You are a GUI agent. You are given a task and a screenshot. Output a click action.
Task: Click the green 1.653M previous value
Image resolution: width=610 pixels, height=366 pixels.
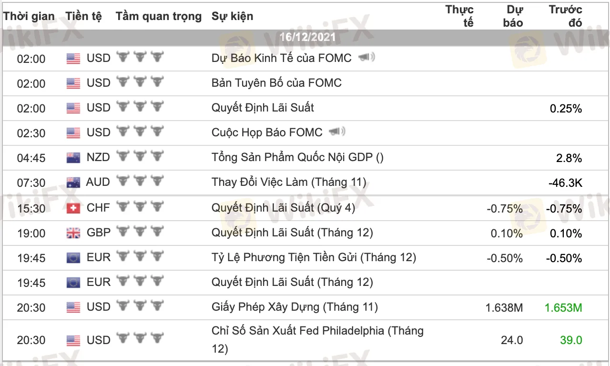pos(563,308)
